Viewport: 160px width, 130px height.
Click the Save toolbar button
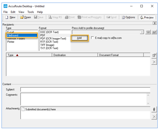39,17
